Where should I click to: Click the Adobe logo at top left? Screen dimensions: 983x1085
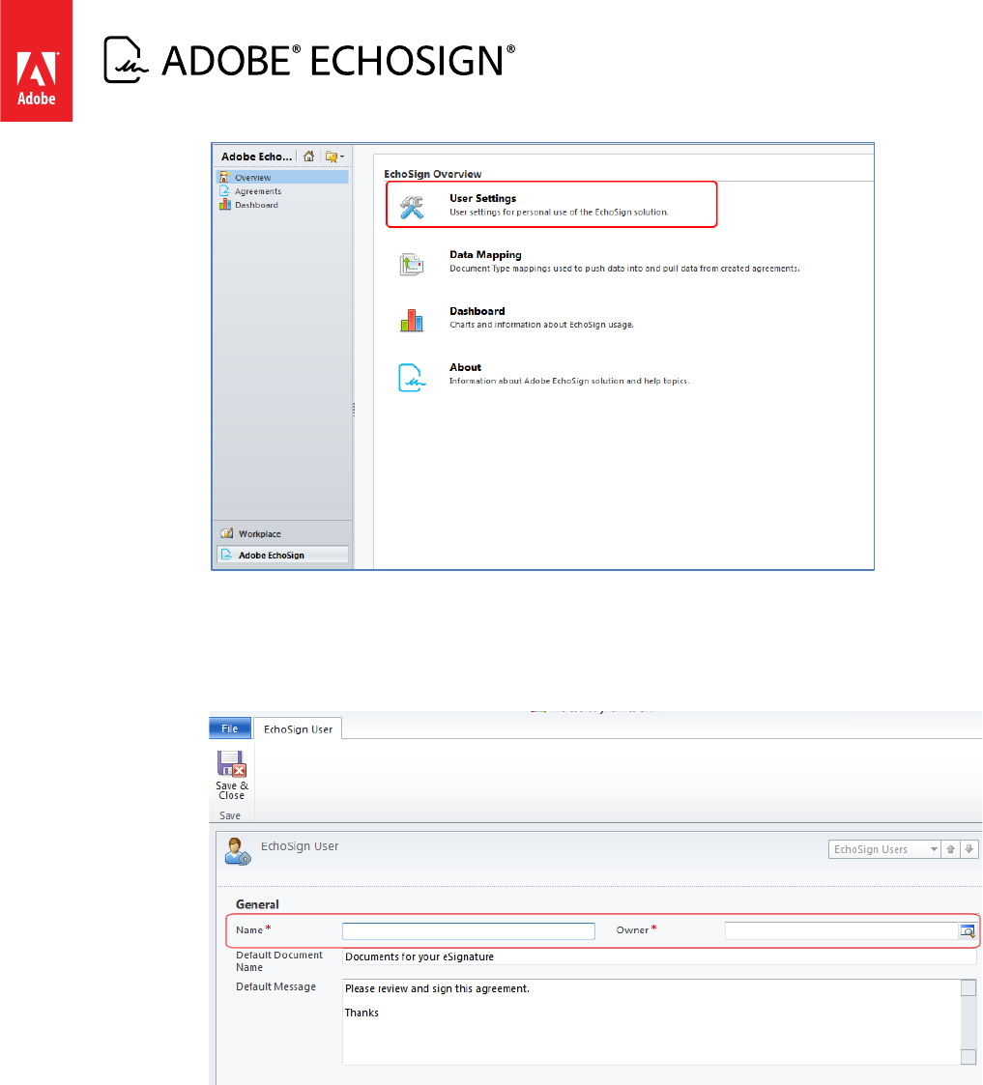(x=36, y=61)
